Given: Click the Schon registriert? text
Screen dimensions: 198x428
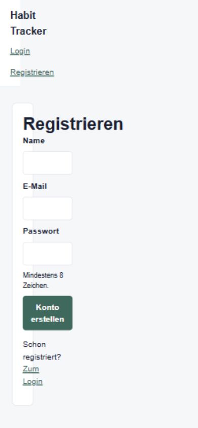Looking at the screenshot, I should coord(42,351).
